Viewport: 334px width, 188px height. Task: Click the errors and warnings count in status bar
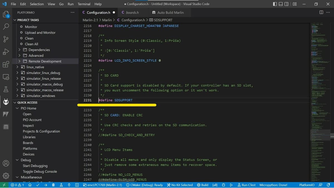[18, 185]
